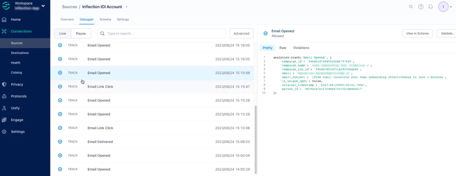
Task: Click the 'original_timestamp' line in the payload
Action: pyautogui.click(x=323, y=85)
